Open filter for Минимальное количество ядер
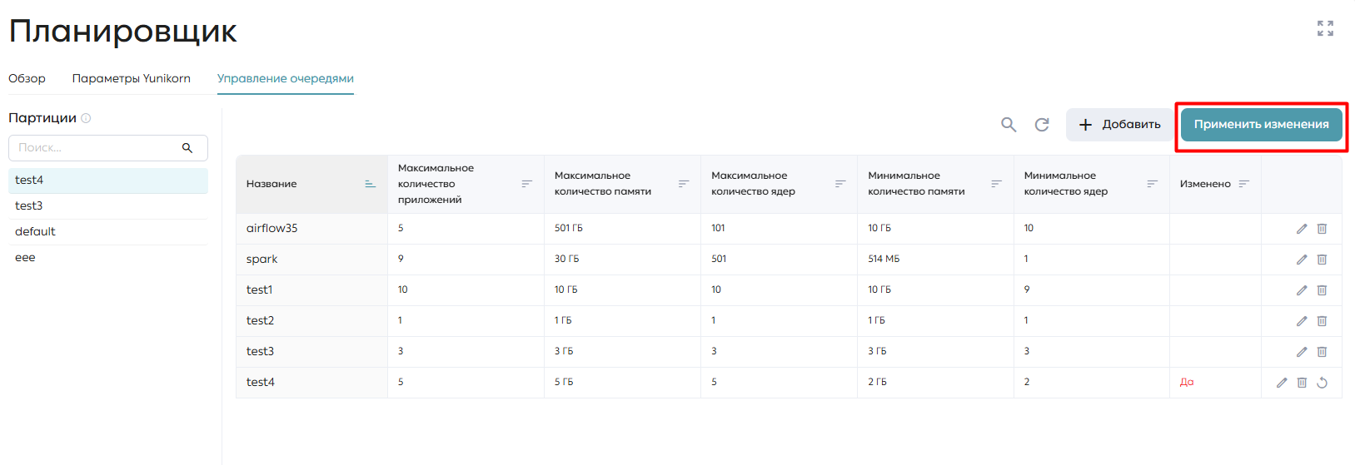 coord(1153,184)
